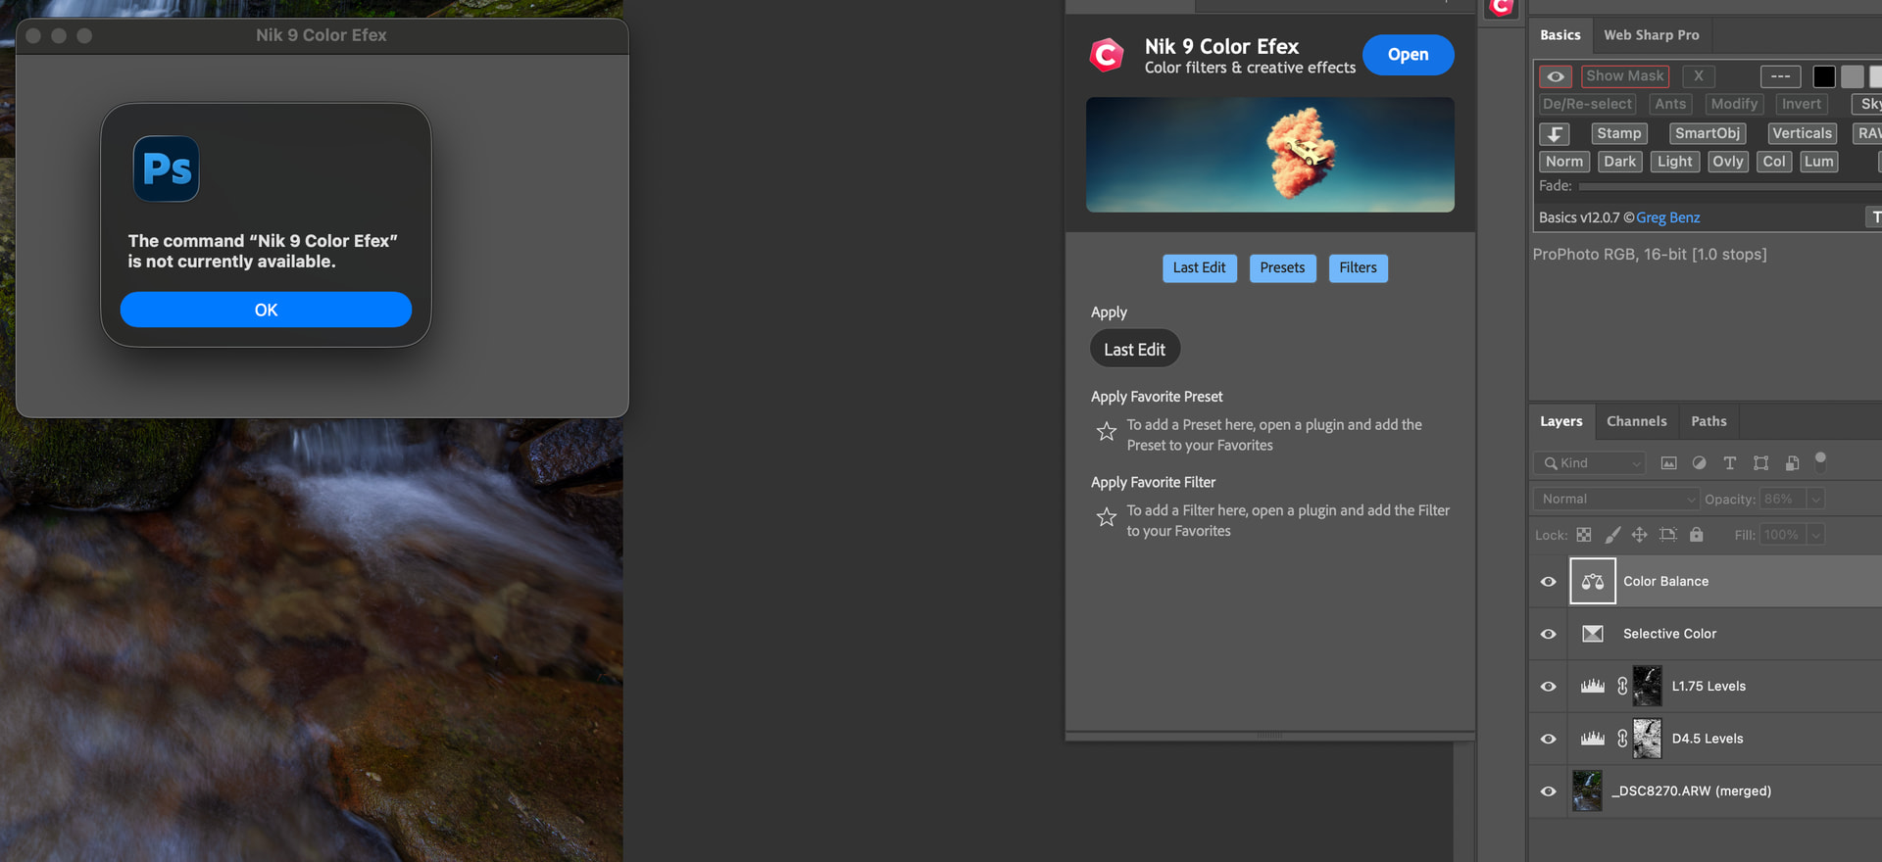Click the lock image pixels brush icon
This screenshot has width=1882, height=862.
click(x=1612, y=535)
